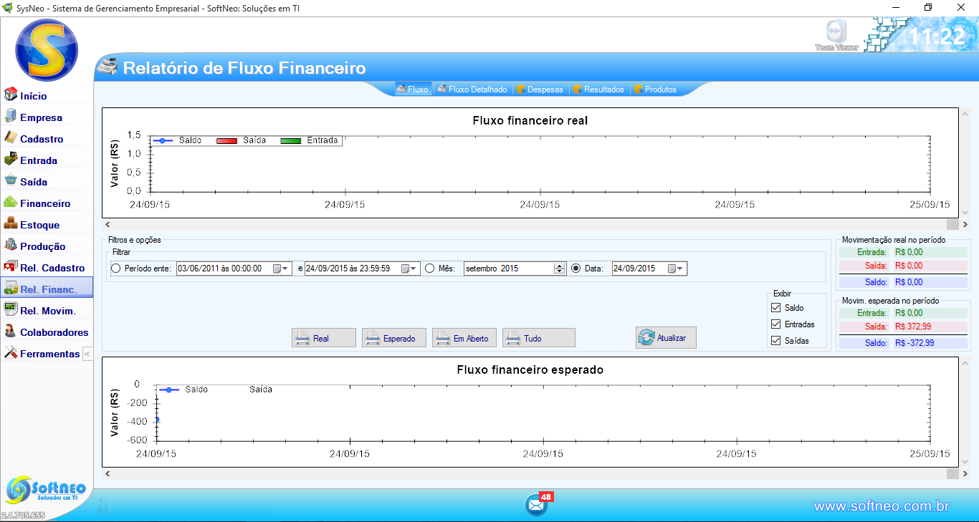Open the Data date picker dropdown
The width and height of the screenshot is (979, 522).
coord(675,269)
